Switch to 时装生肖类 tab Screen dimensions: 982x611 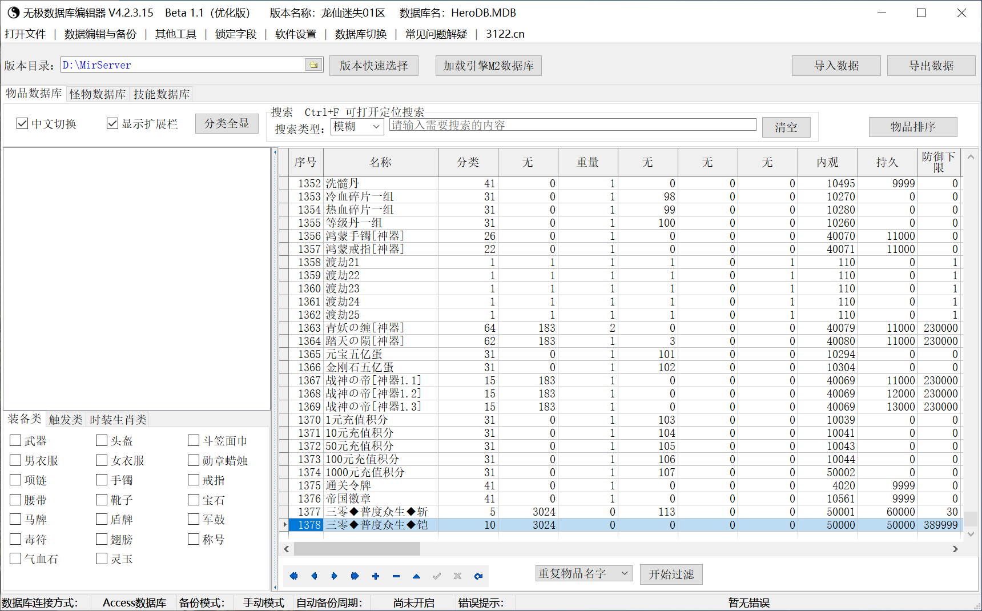118,420
